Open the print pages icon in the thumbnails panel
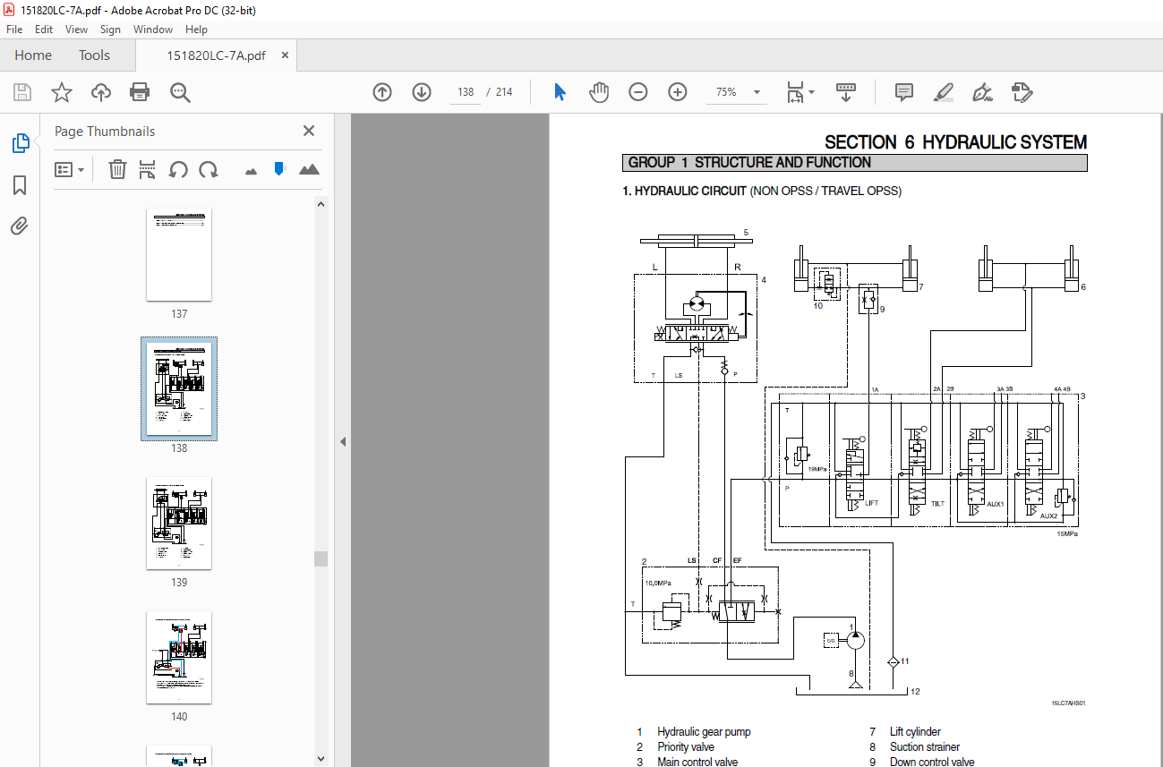 coord(148,169)
